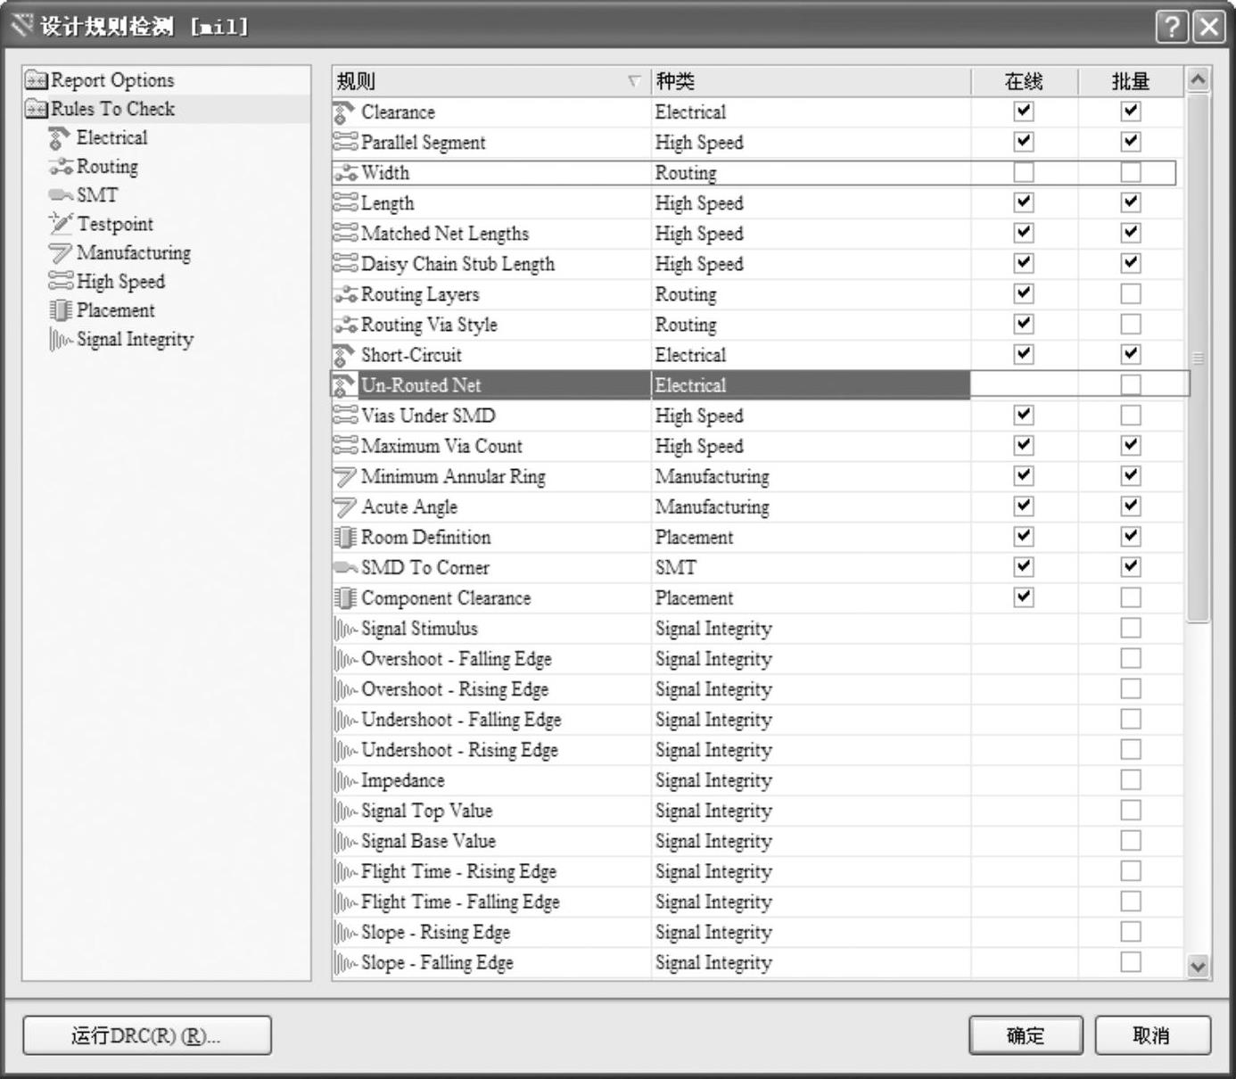1236x1079 pixels.
Task: Enable online check for Width rule
Action: [x=1024, y=172]
